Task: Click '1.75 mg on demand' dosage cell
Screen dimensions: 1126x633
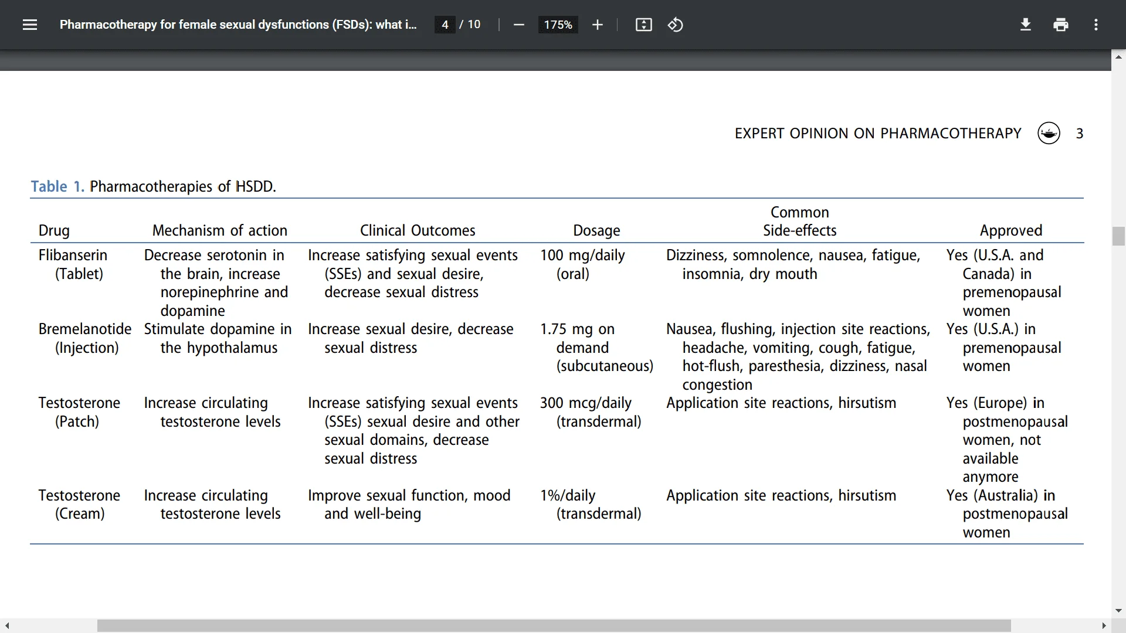Action: [596, 348]
